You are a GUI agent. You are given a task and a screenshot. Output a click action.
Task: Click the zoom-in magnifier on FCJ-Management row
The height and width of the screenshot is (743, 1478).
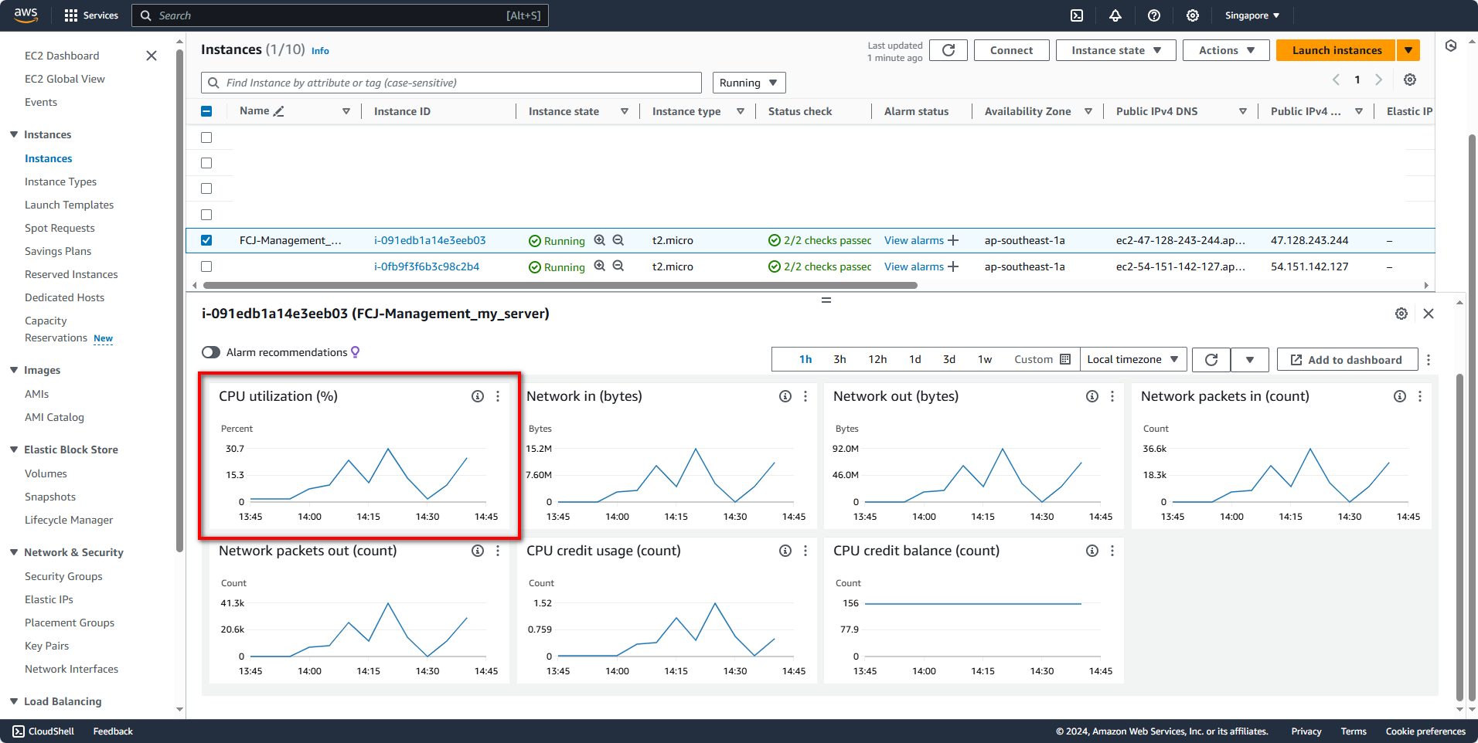coord(600,240)
